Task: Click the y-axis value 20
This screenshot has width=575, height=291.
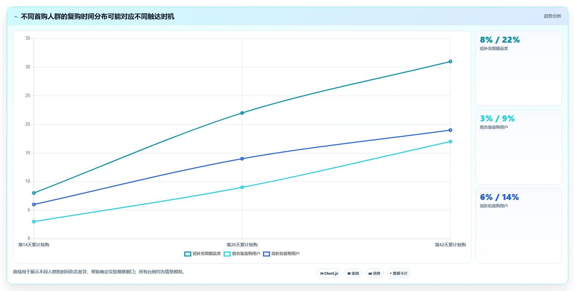Action: [x=28, y=124]
